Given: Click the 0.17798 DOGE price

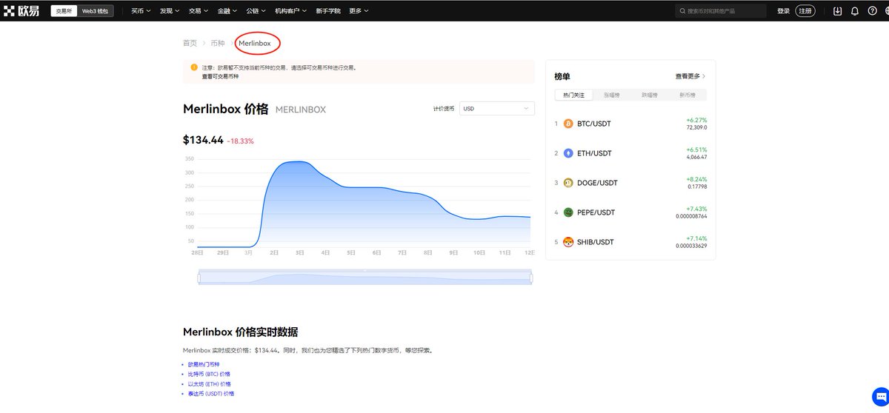Looking at the screenshot, I should pyautogui.click(x=696, y=187).
